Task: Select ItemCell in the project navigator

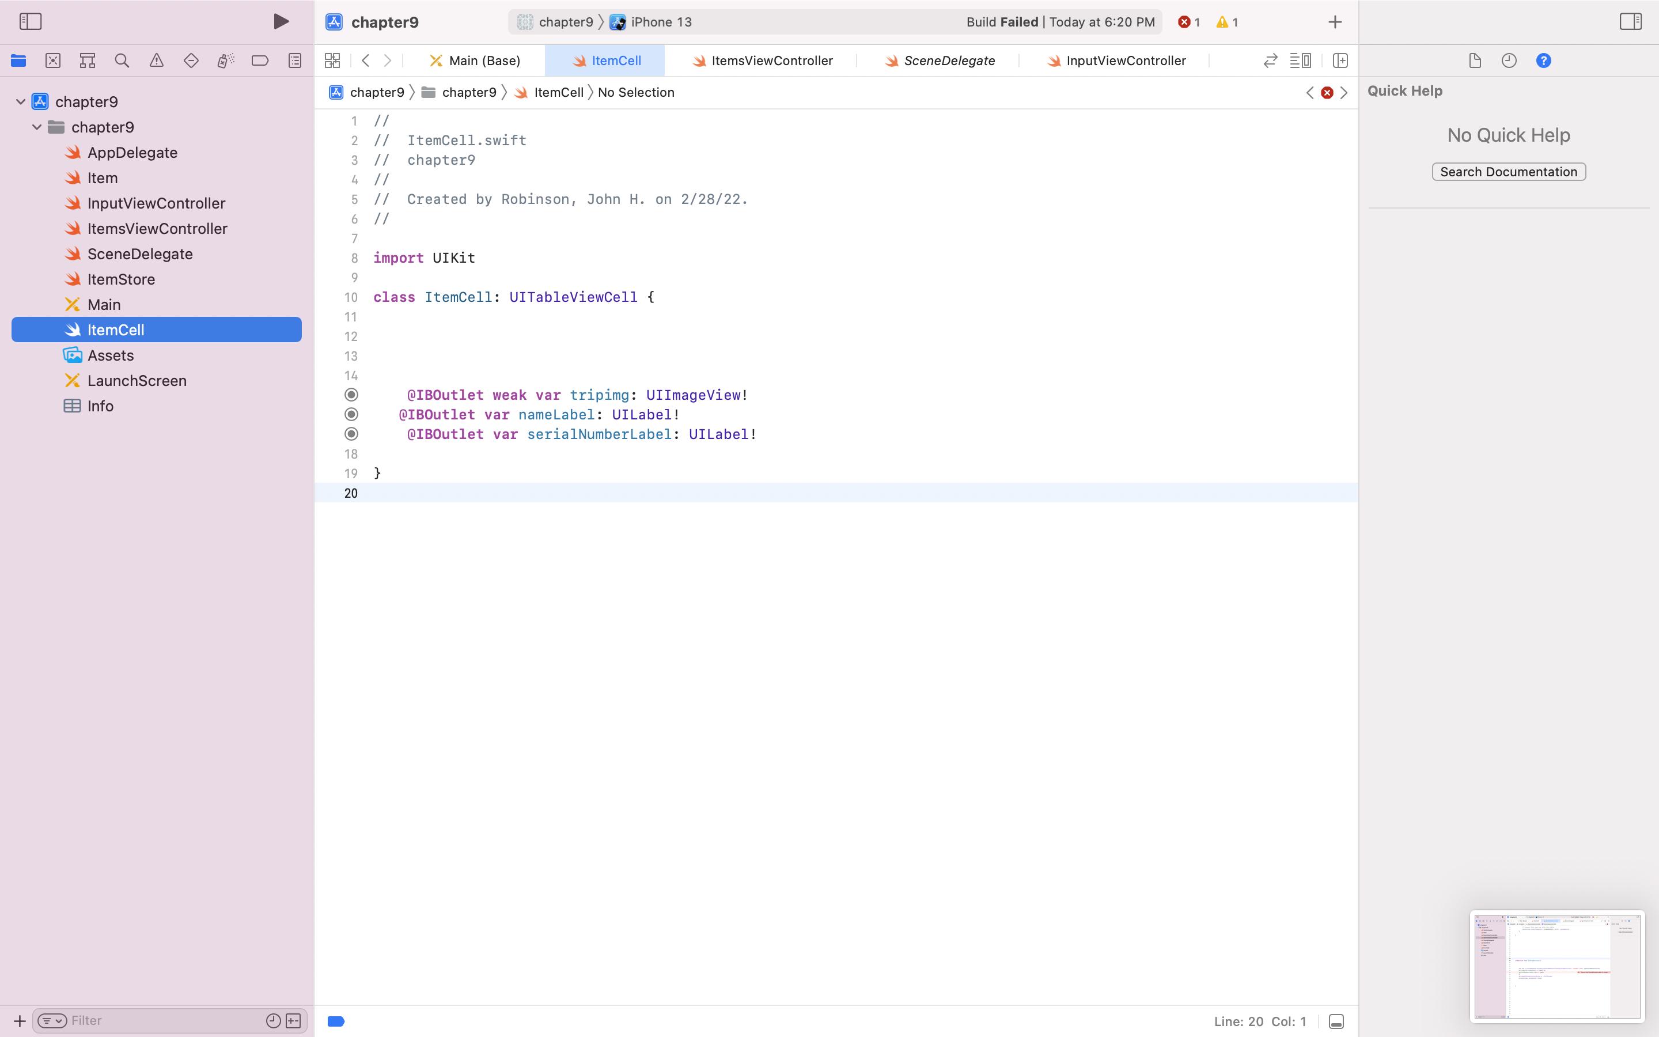Action: coord(156,330)
